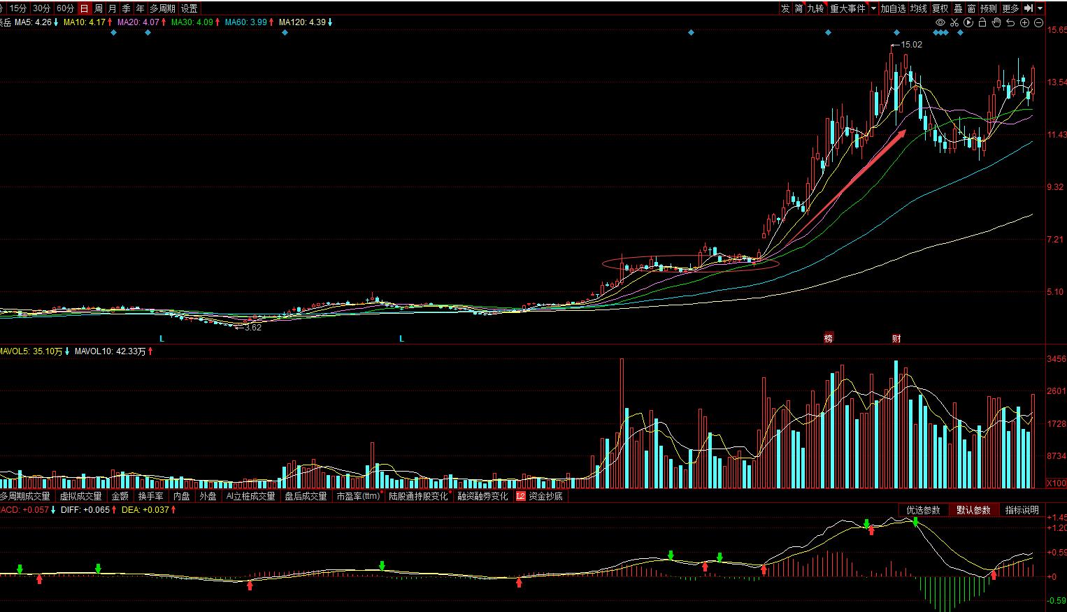Select the hand pan tool icon
Viewport: 1067px width, 612px height.
996,22
